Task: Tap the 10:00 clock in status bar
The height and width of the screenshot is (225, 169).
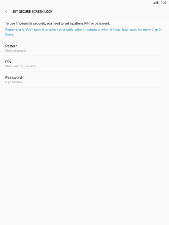Action: click(163, 3)
